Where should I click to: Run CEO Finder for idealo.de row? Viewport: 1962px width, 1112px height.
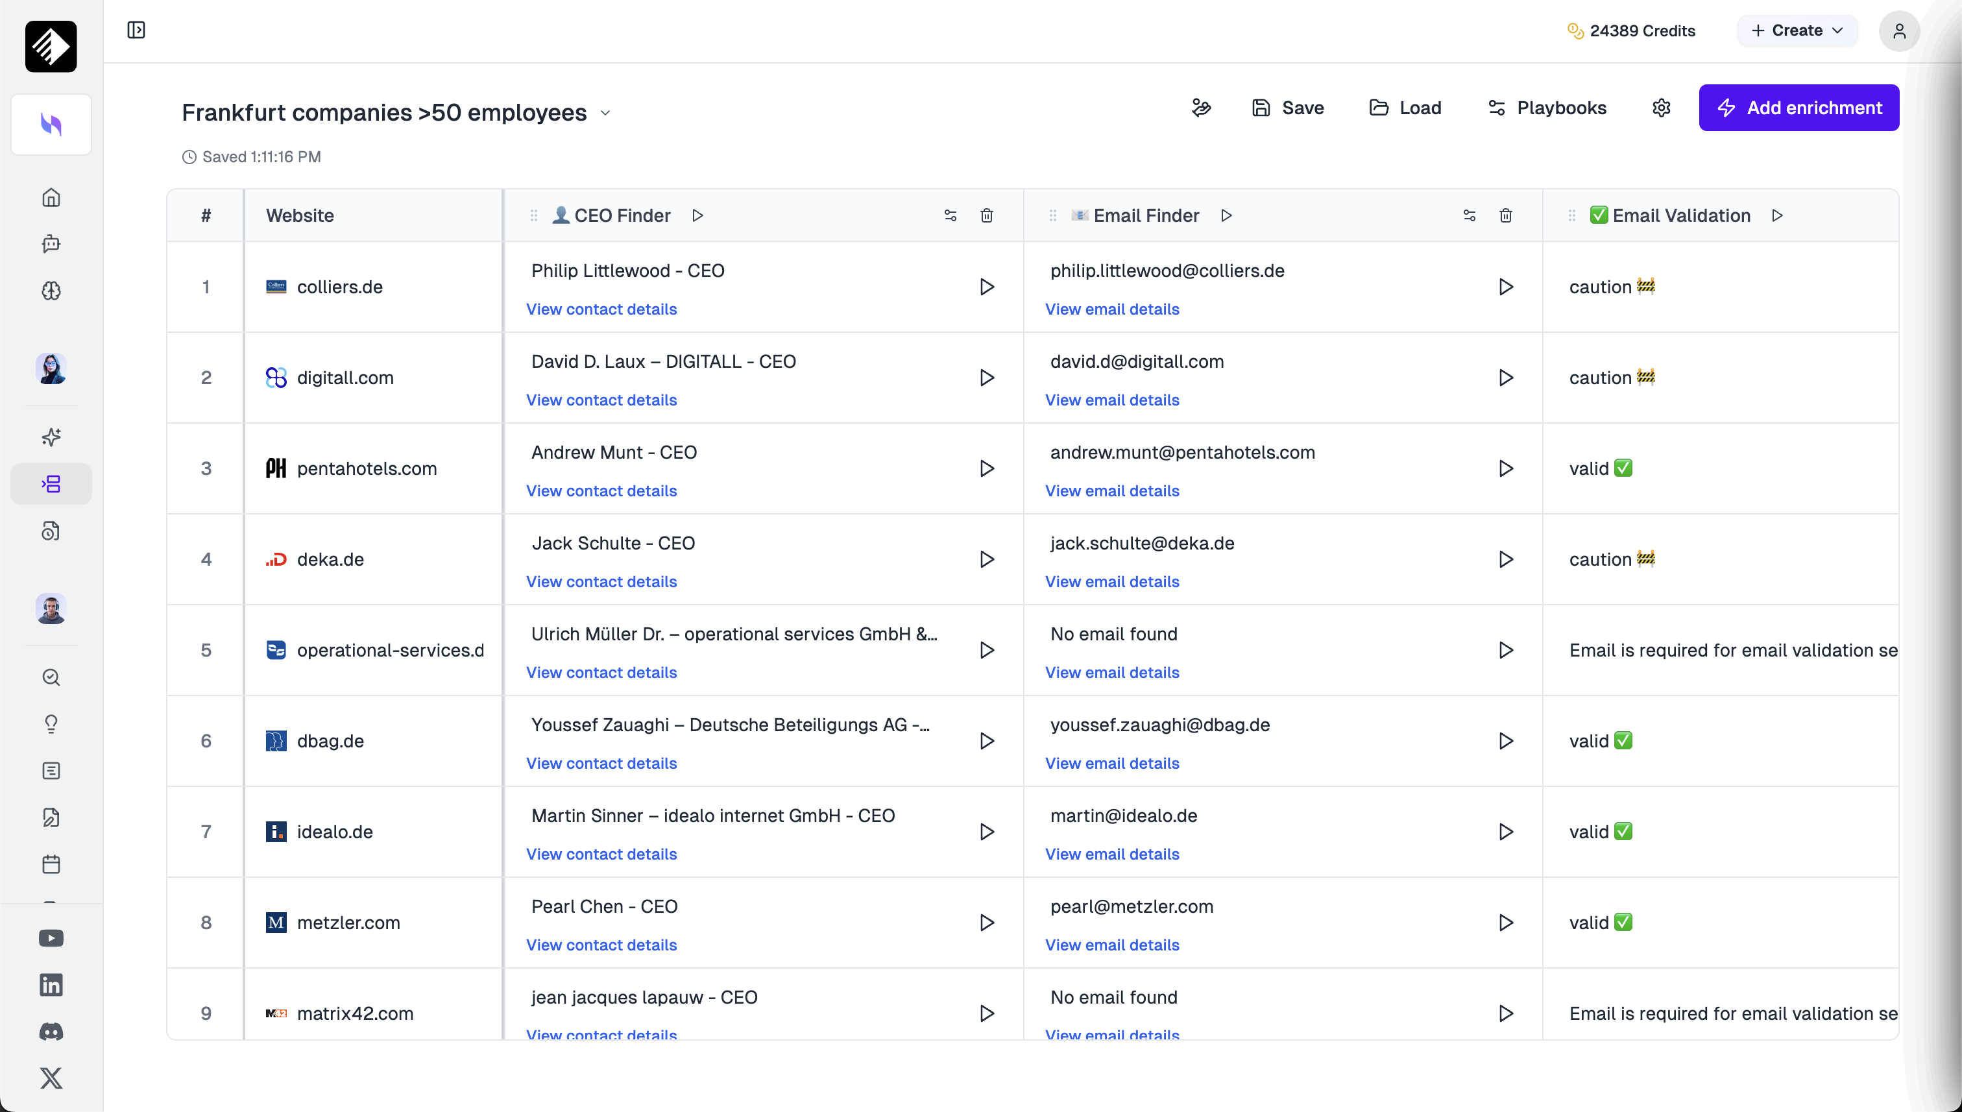click(987, 832)
